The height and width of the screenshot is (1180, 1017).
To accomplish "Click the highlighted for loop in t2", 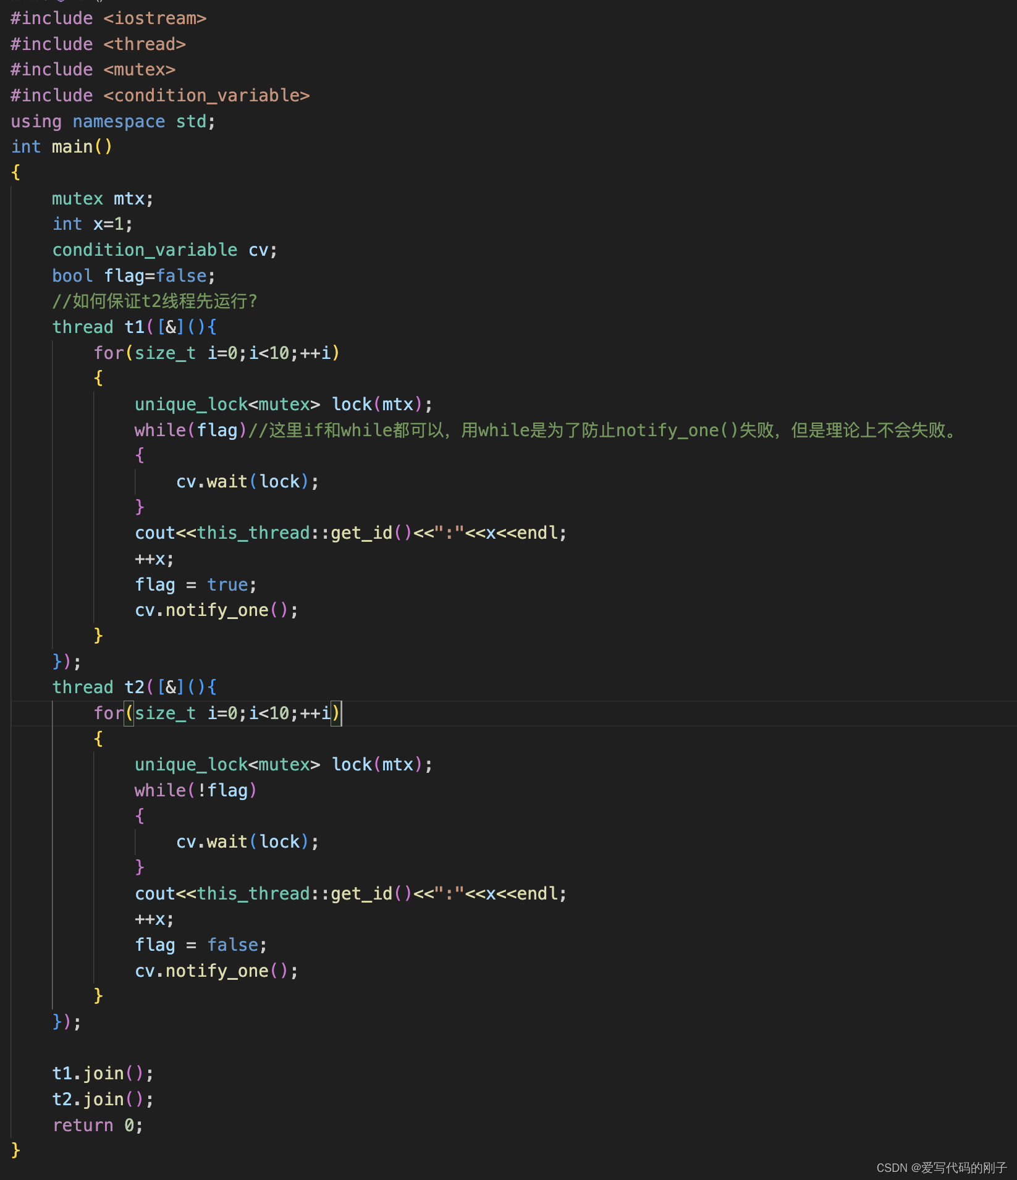I will pyautogui.click(x=217, y=714).
